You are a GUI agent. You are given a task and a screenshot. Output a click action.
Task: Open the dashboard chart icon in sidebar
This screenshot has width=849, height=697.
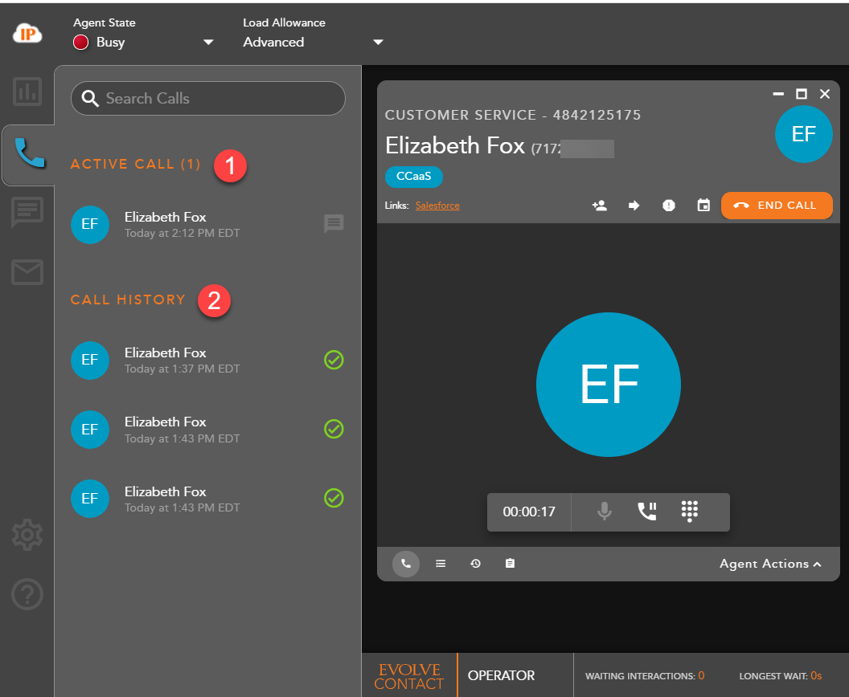(x=27, y=91)
